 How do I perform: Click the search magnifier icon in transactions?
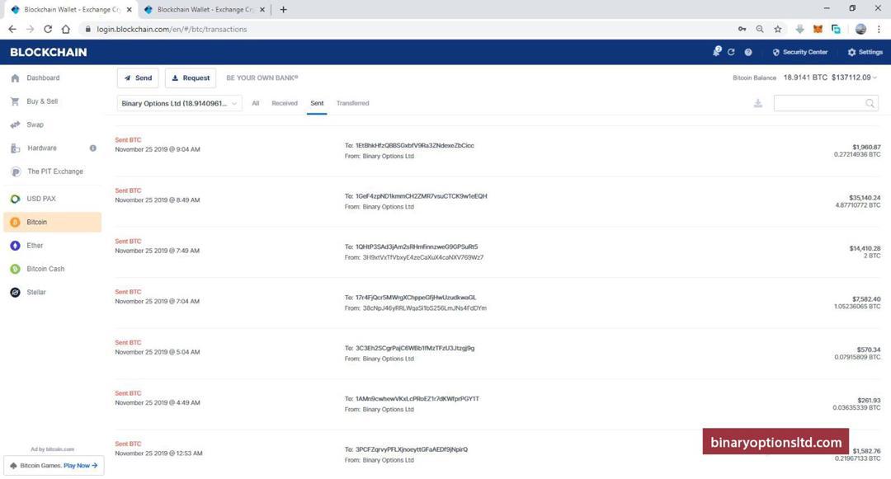tap(870, 103)
